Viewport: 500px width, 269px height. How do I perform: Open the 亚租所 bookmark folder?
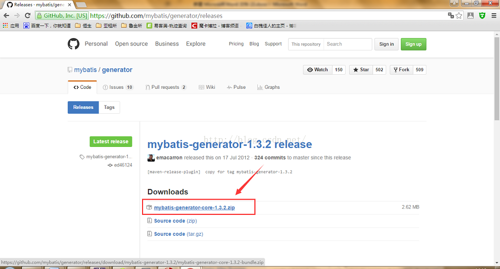click(106, 25)
